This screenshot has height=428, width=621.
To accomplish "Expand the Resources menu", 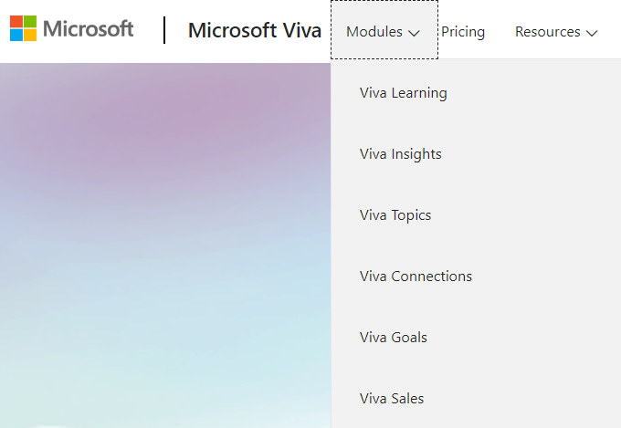I will click(x=555, y=32).
